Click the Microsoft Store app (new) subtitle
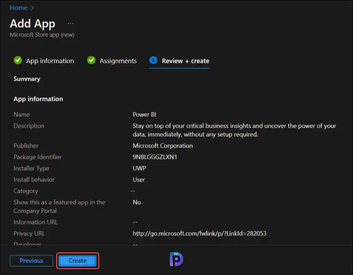This screenshot has height=275, width=353. click(x=42, y=35)
